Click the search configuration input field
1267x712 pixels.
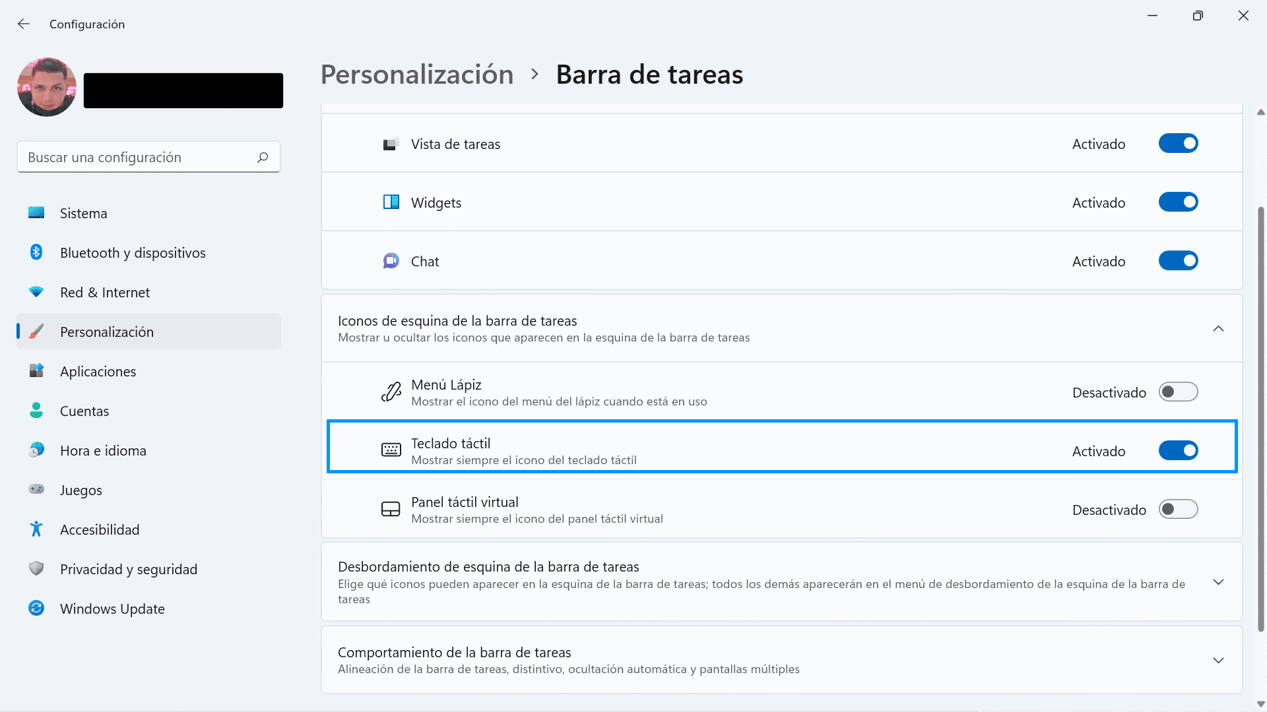pos(148,156)
